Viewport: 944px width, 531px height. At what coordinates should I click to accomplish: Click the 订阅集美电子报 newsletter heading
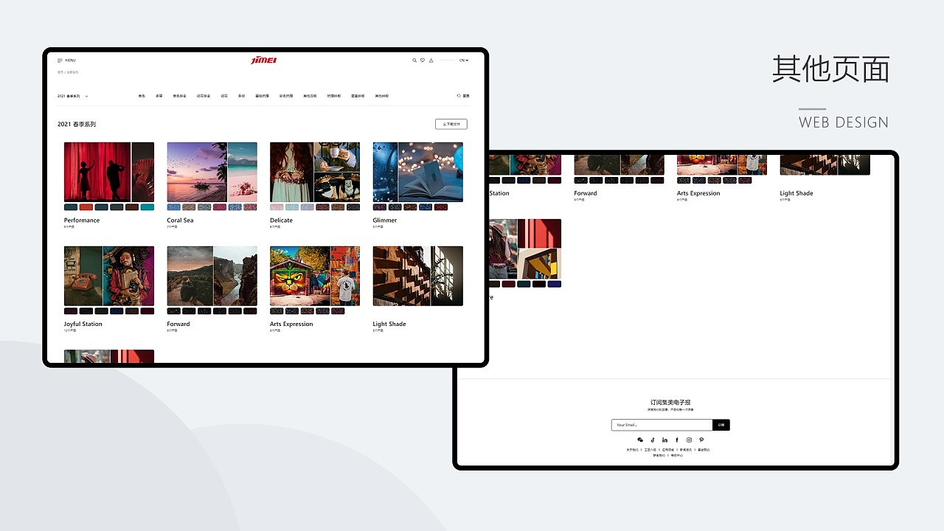pos(670,403)
